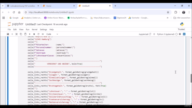Select the Untitled1 browser tab
The width and height of the screenshot is (192, 108).
coord(94,6)
